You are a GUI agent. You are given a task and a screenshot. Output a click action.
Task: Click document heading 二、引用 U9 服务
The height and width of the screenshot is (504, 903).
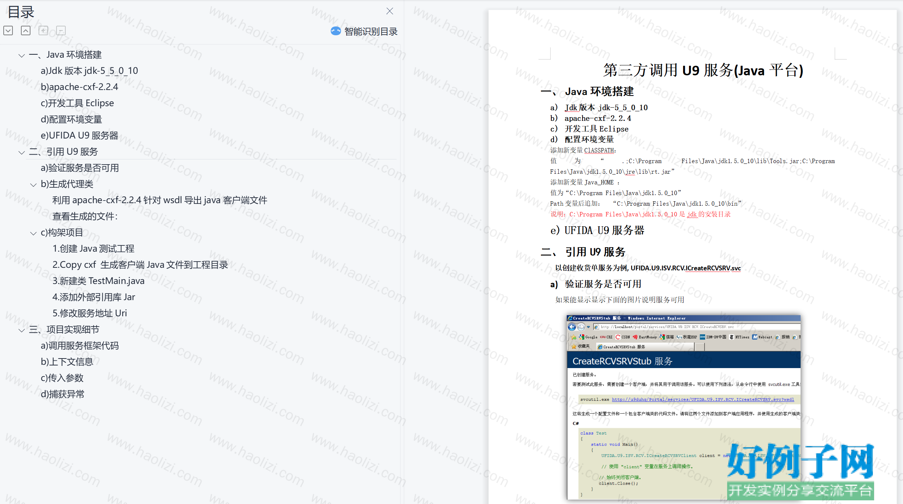coord(583,252)
